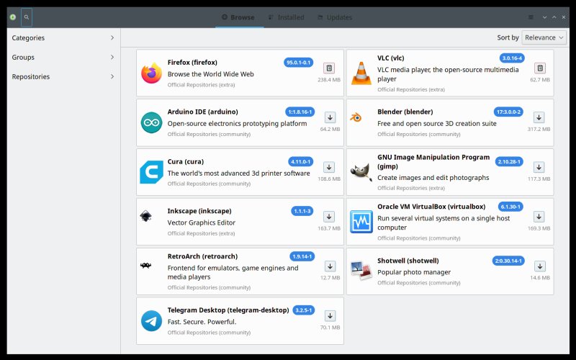Click the GIMP mascot icon
Image resolution: width=576 pixels, height=360 pixels.
point(361,172)
